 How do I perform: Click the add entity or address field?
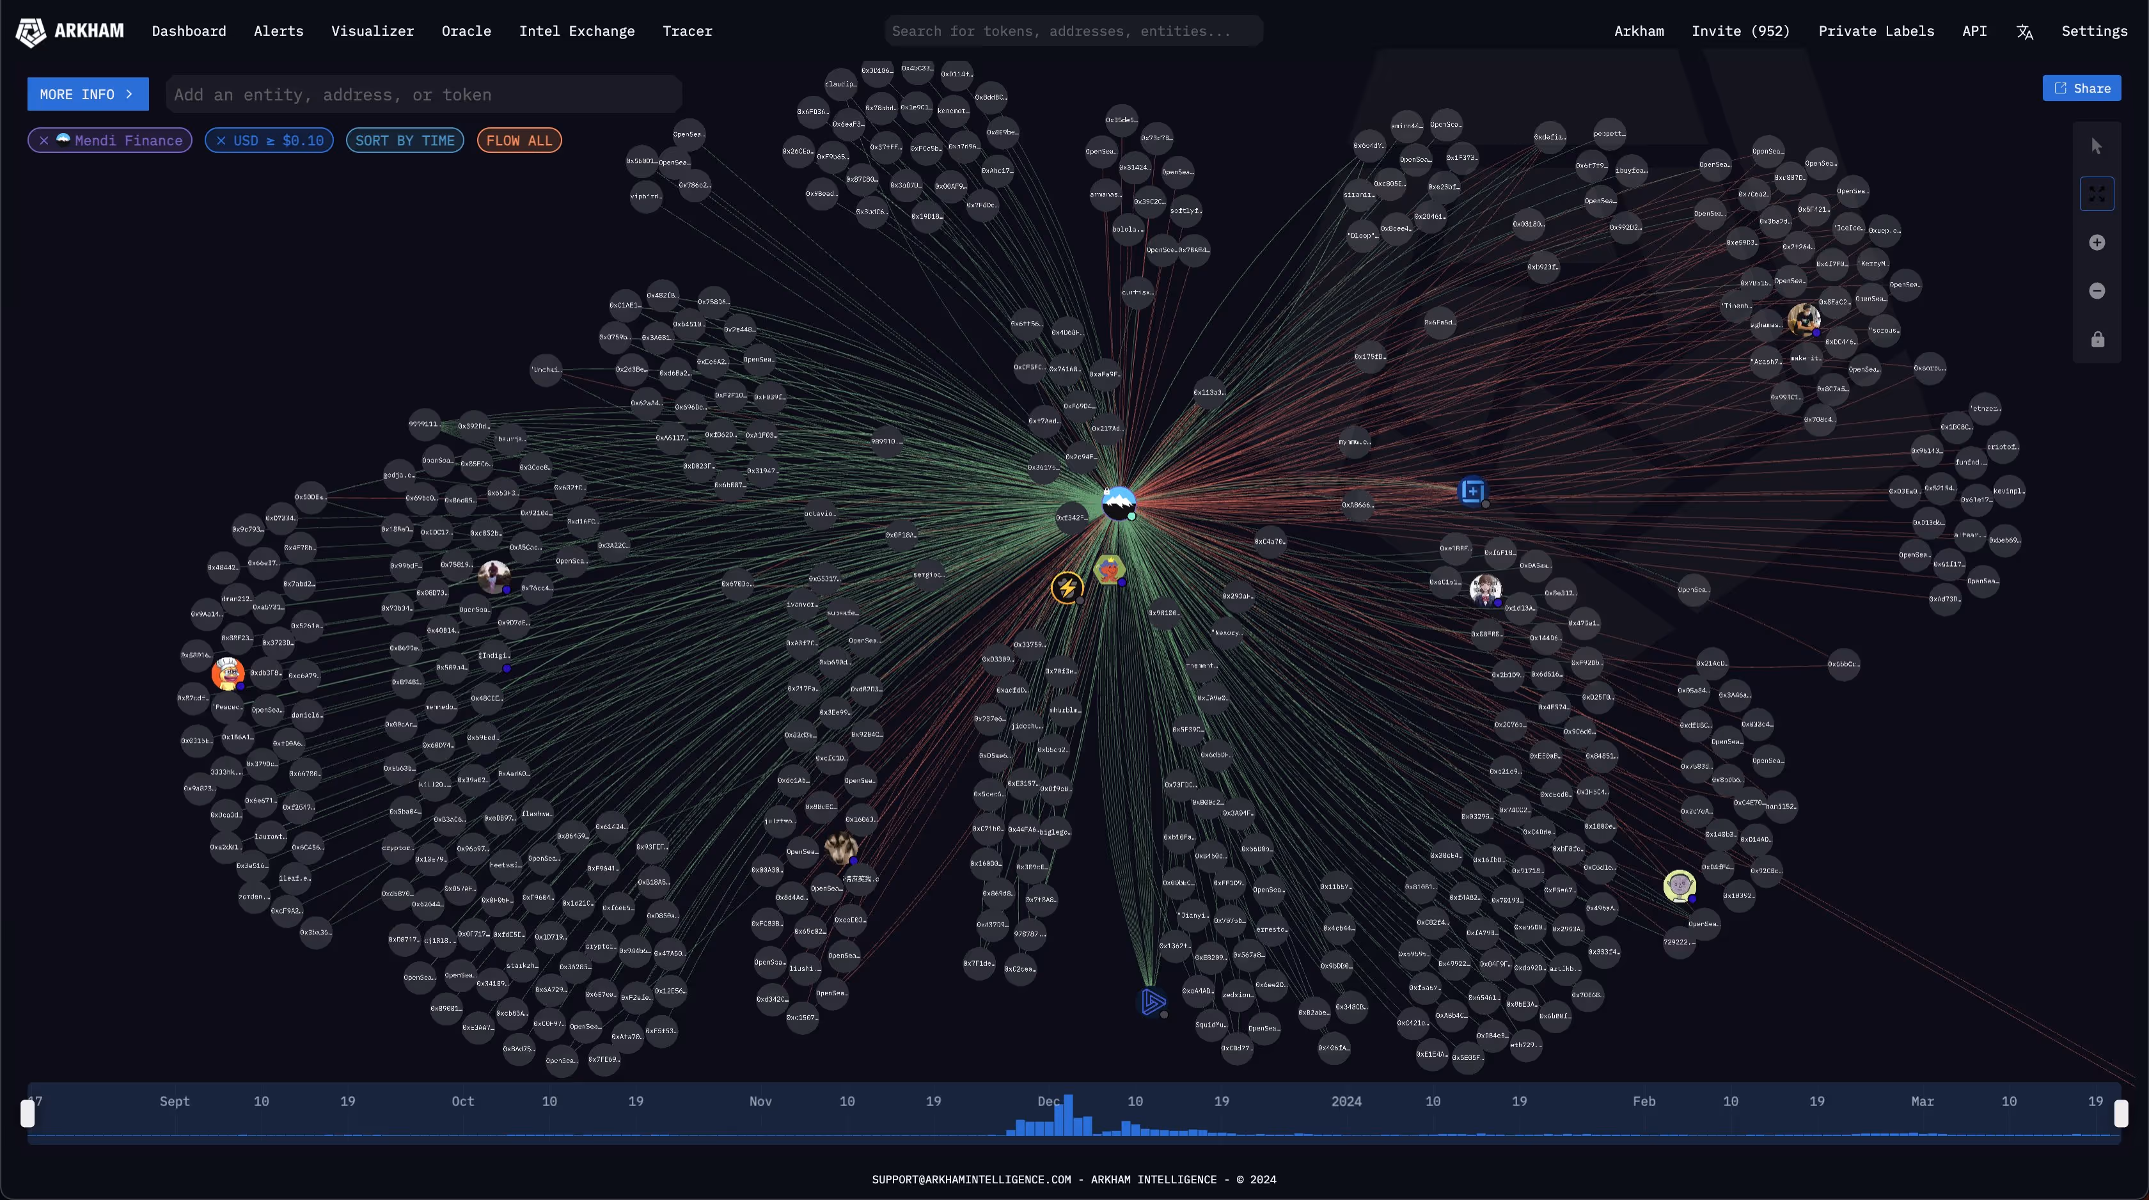423,94
